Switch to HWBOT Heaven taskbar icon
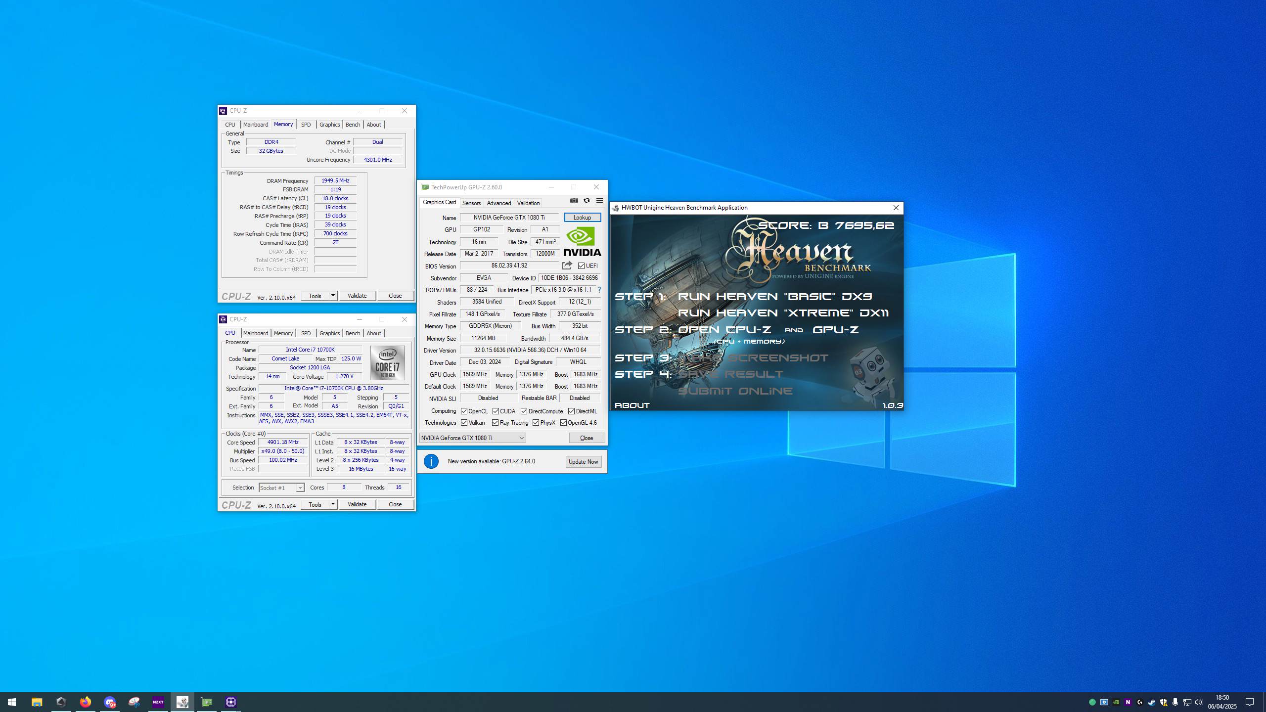Viewport: 1266px width, 712px height. click(x=182, y=702)
